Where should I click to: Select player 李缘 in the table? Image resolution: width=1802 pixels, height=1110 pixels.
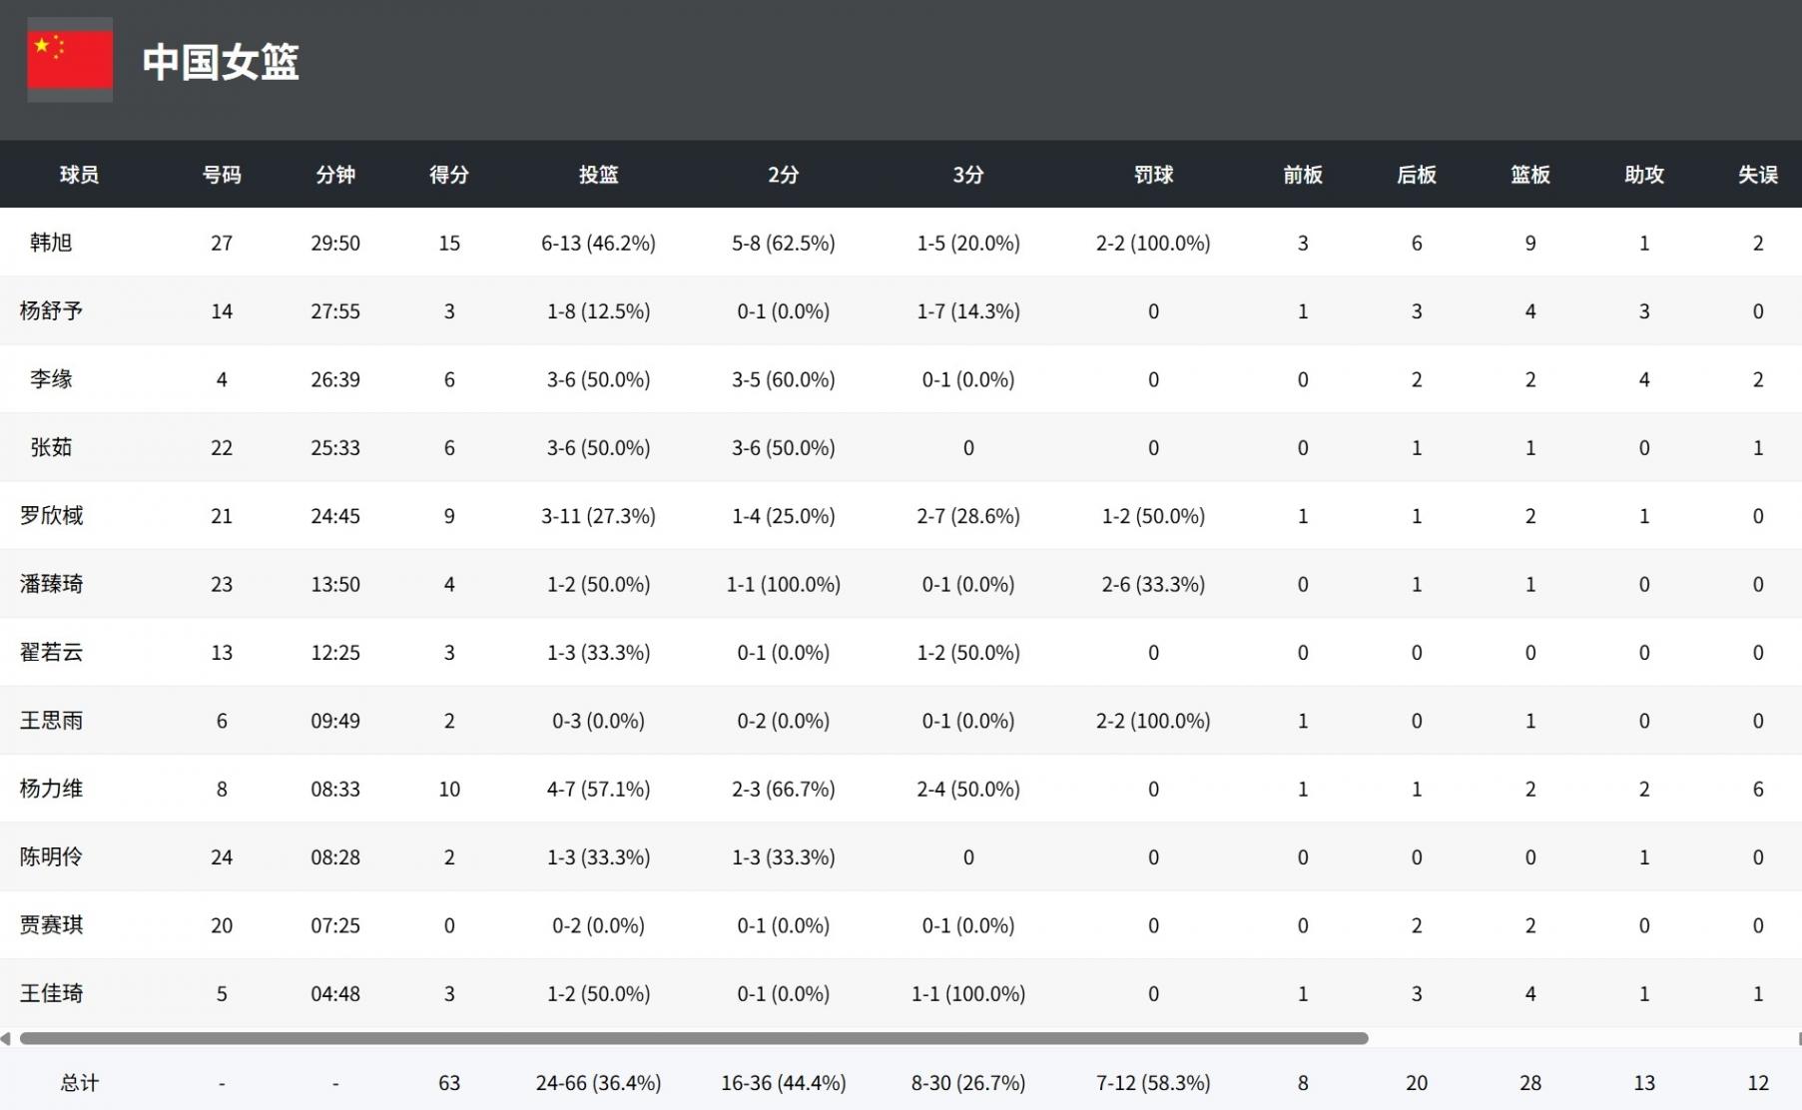pos(51,379)
